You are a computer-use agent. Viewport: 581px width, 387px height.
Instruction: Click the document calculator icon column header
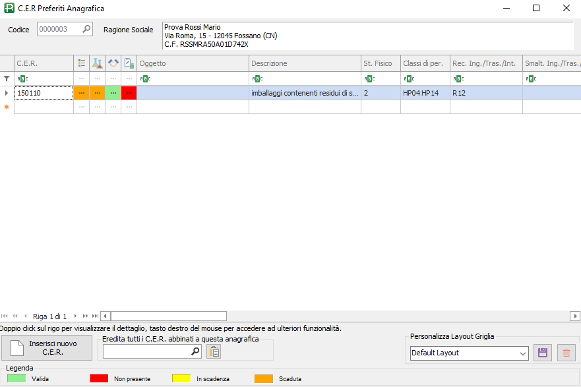click(x=129, y=63)
